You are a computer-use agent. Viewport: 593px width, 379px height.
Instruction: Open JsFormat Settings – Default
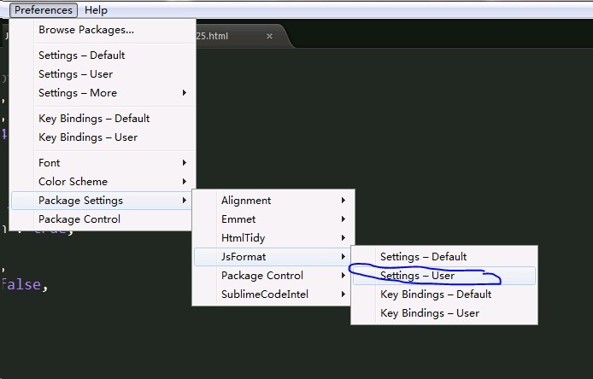coord(444,257)
